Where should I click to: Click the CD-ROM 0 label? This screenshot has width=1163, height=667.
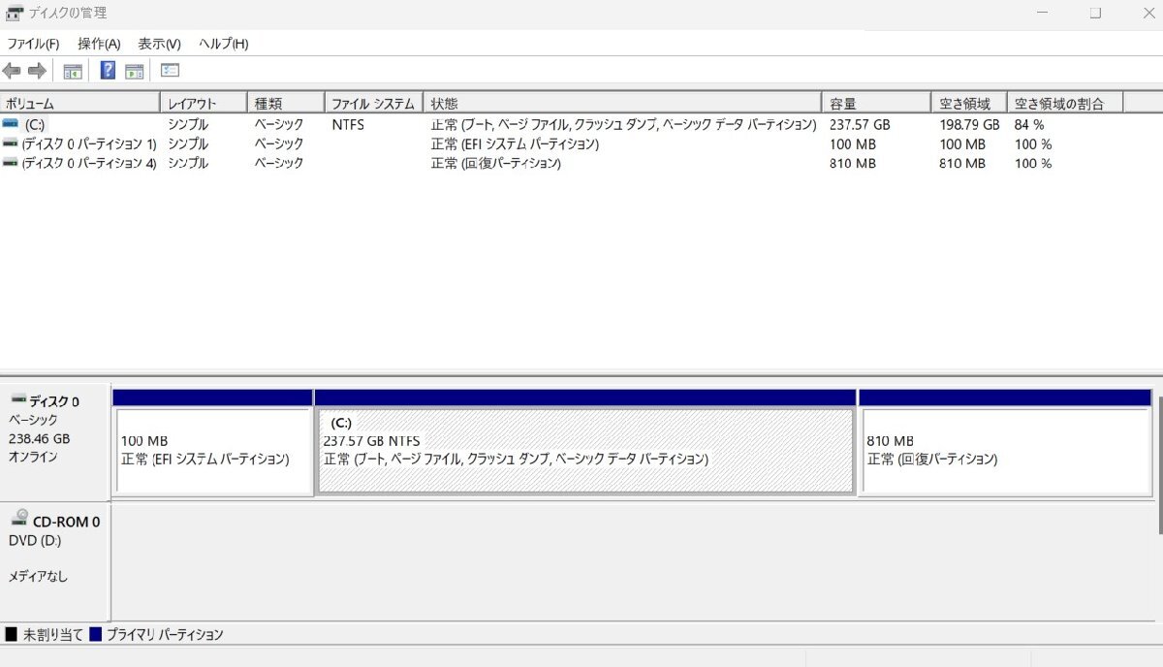pos(67,522)
